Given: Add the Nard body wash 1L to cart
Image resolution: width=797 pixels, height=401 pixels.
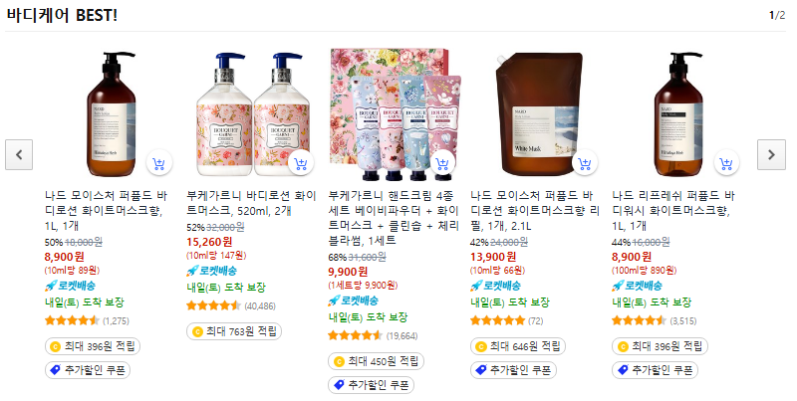Looking at the screenshot, I should (726, 163).
